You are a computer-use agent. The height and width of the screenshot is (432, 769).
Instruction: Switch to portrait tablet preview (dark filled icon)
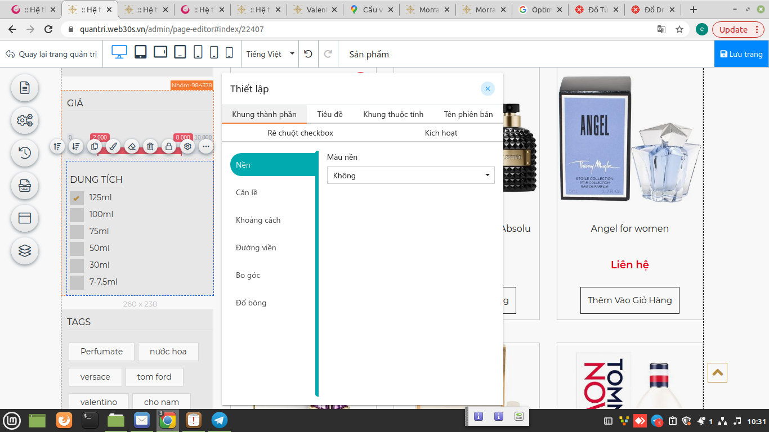(141, 52)
